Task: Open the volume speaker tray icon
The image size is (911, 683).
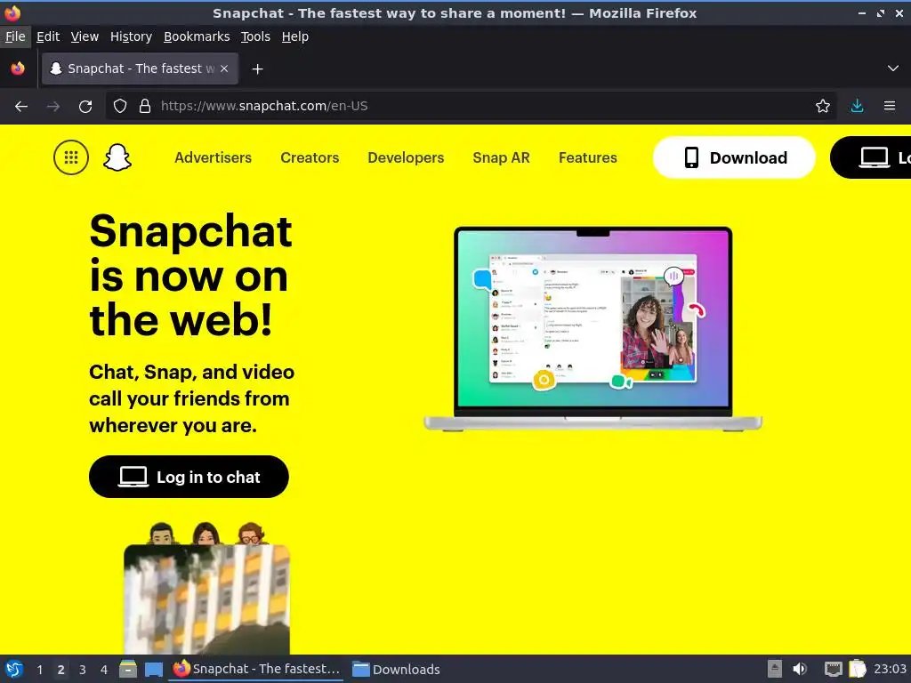Action: (800, 669)
